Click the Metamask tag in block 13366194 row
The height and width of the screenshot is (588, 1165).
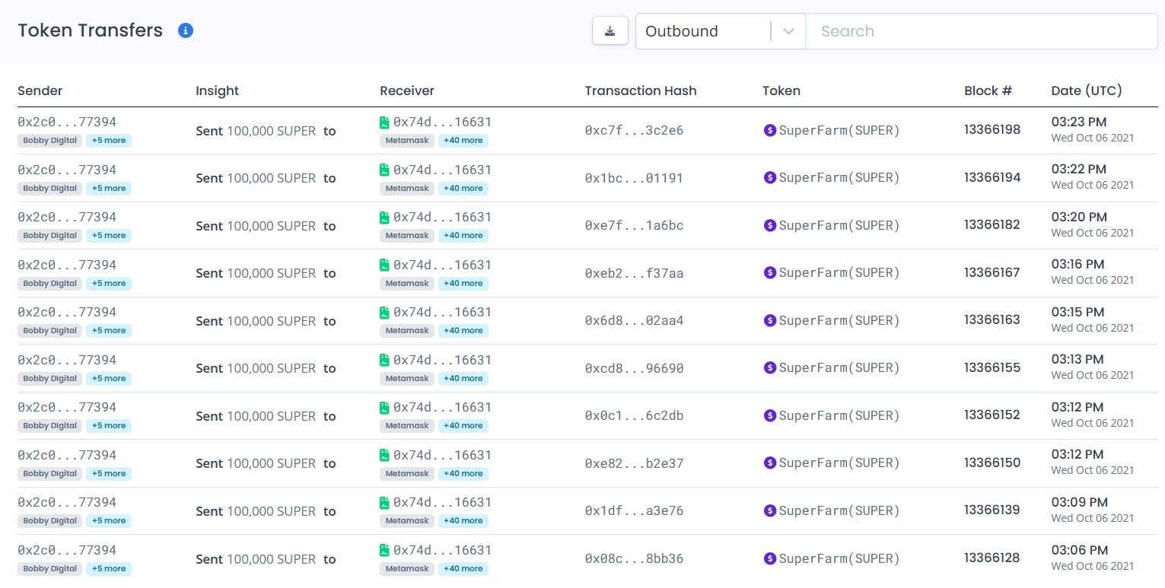tap(407, 189)
